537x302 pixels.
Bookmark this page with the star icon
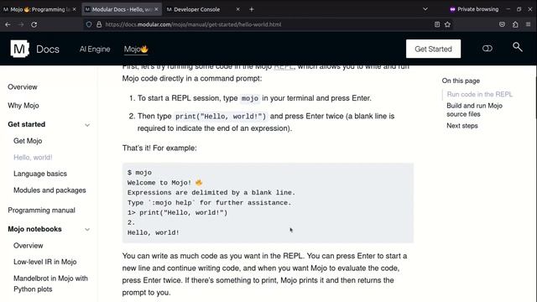[447, 24]
